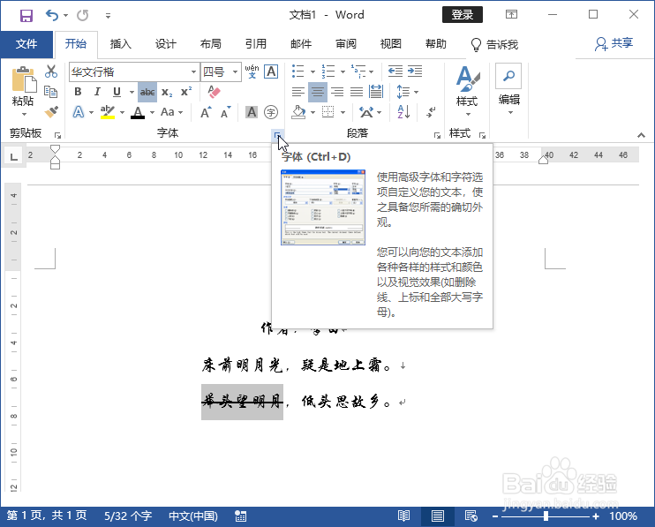Switch to Read Mode view
Image resolution: width=655 pixels, height=527 pixels.
[403, 516]
